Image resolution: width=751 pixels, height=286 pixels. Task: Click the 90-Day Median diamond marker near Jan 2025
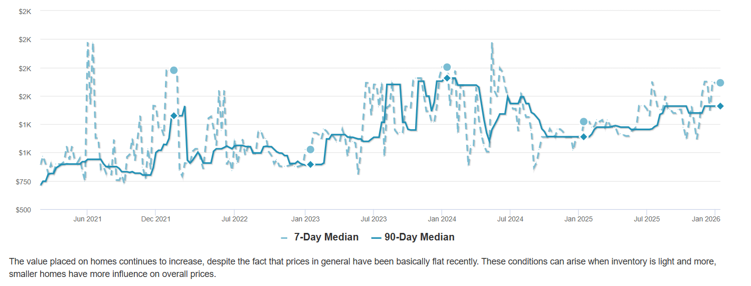point(584,137)
